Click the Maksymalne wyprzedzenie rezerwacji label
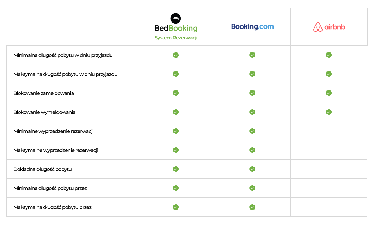 56,150
